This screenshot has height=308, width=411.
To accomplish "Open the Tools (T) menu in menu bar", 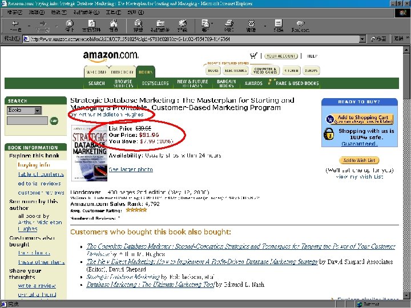I will 113,13.
